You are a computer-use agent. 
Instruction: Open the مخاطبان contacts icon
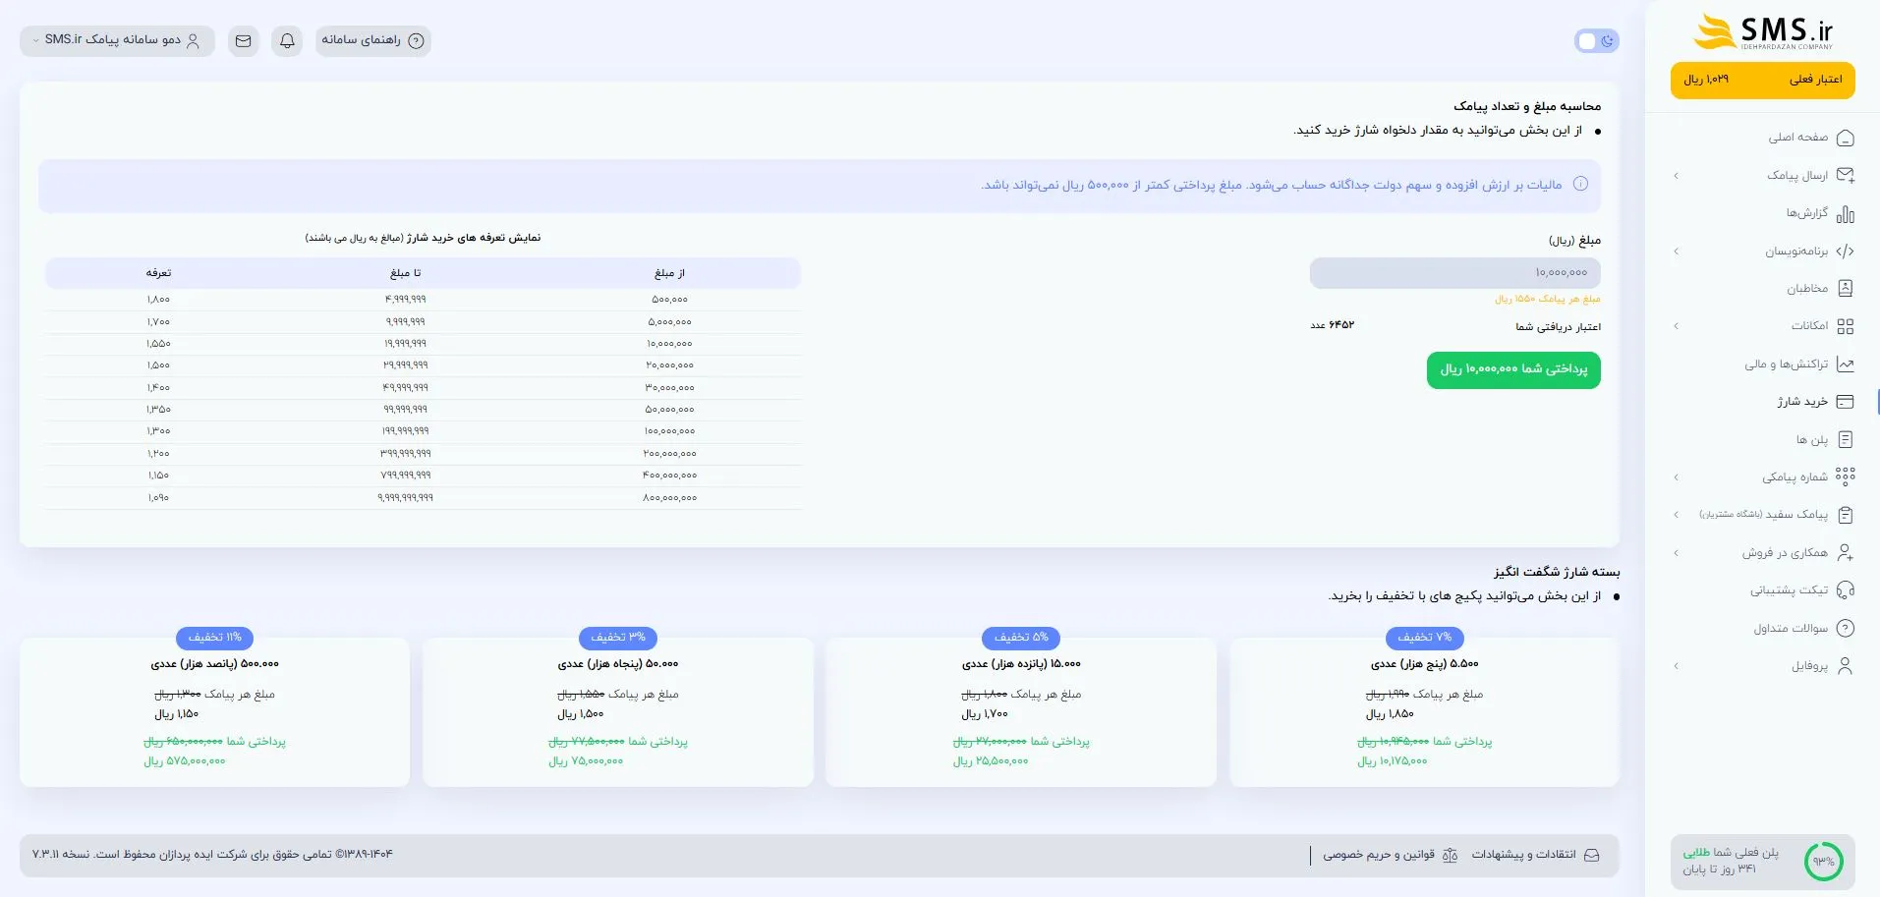pyautogui.click(x=1847, y=288)
